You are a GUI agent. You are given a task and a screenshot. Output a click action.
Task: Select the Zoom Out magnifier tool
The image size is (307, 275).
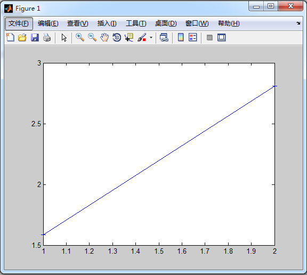pyautogui.click(x=92, y=37)
